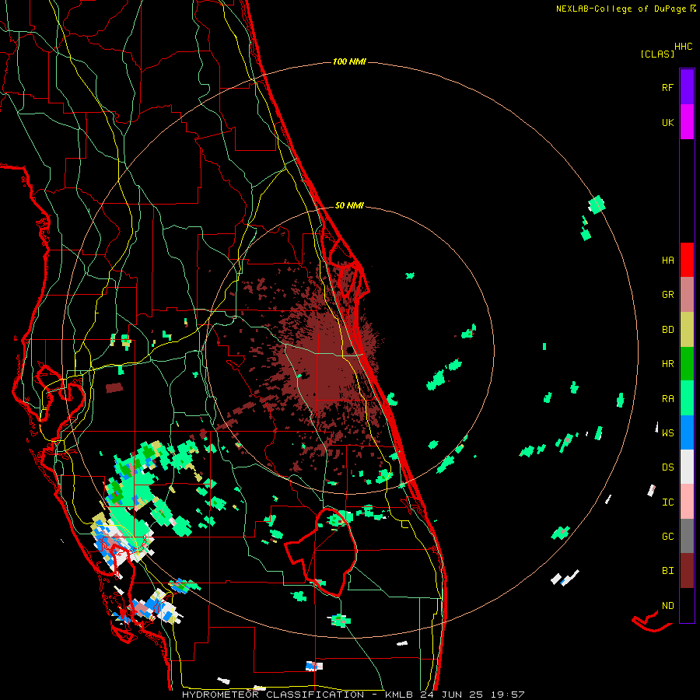Click the RF legend label
Viewport: 700px width, 700px height.
point(667,87)
